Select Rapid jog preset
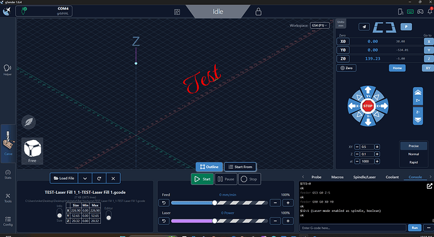This screenshot has width=434, height=237. point(413,162)
